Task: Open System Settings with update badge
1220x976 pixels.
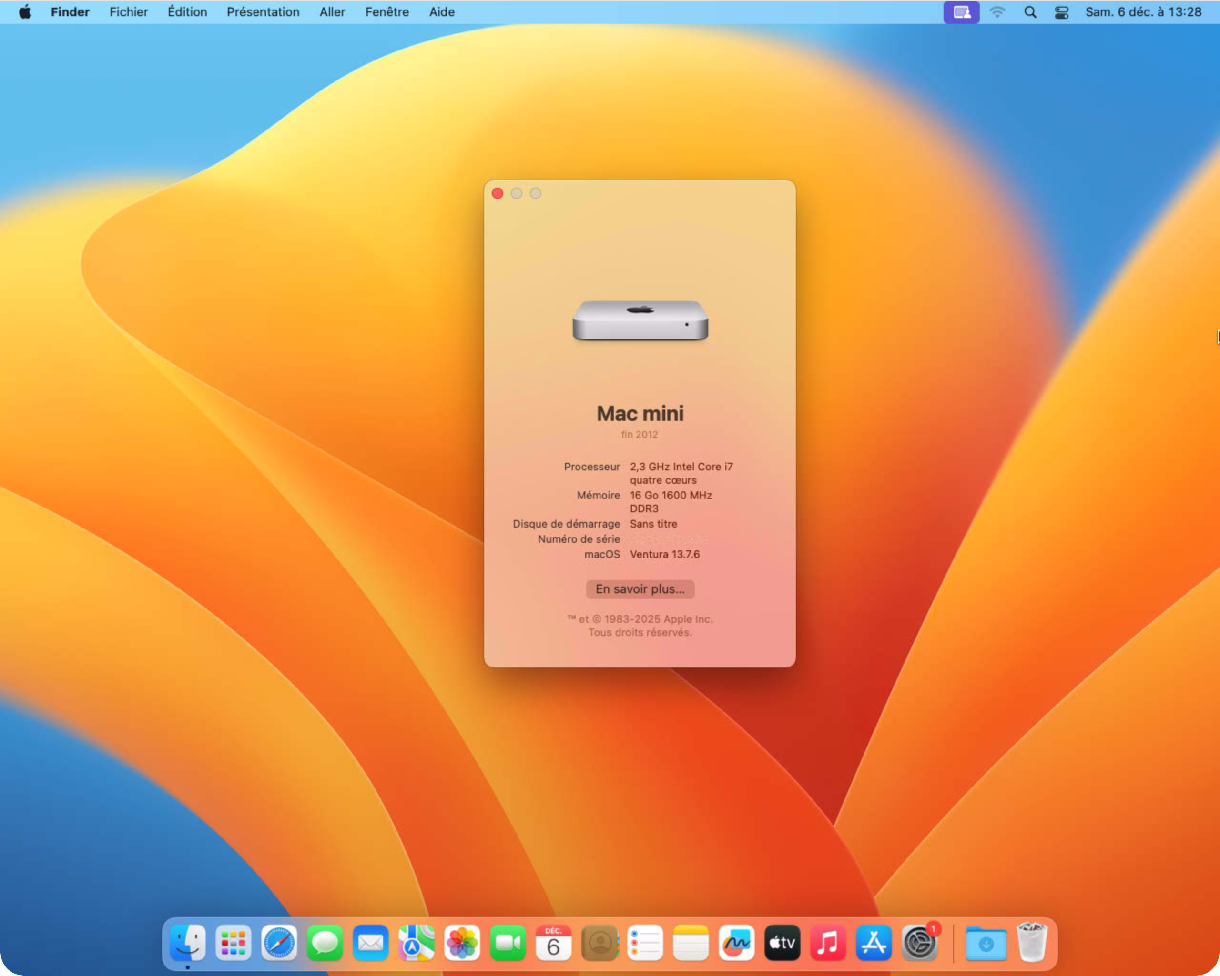Action: (919, 943)
